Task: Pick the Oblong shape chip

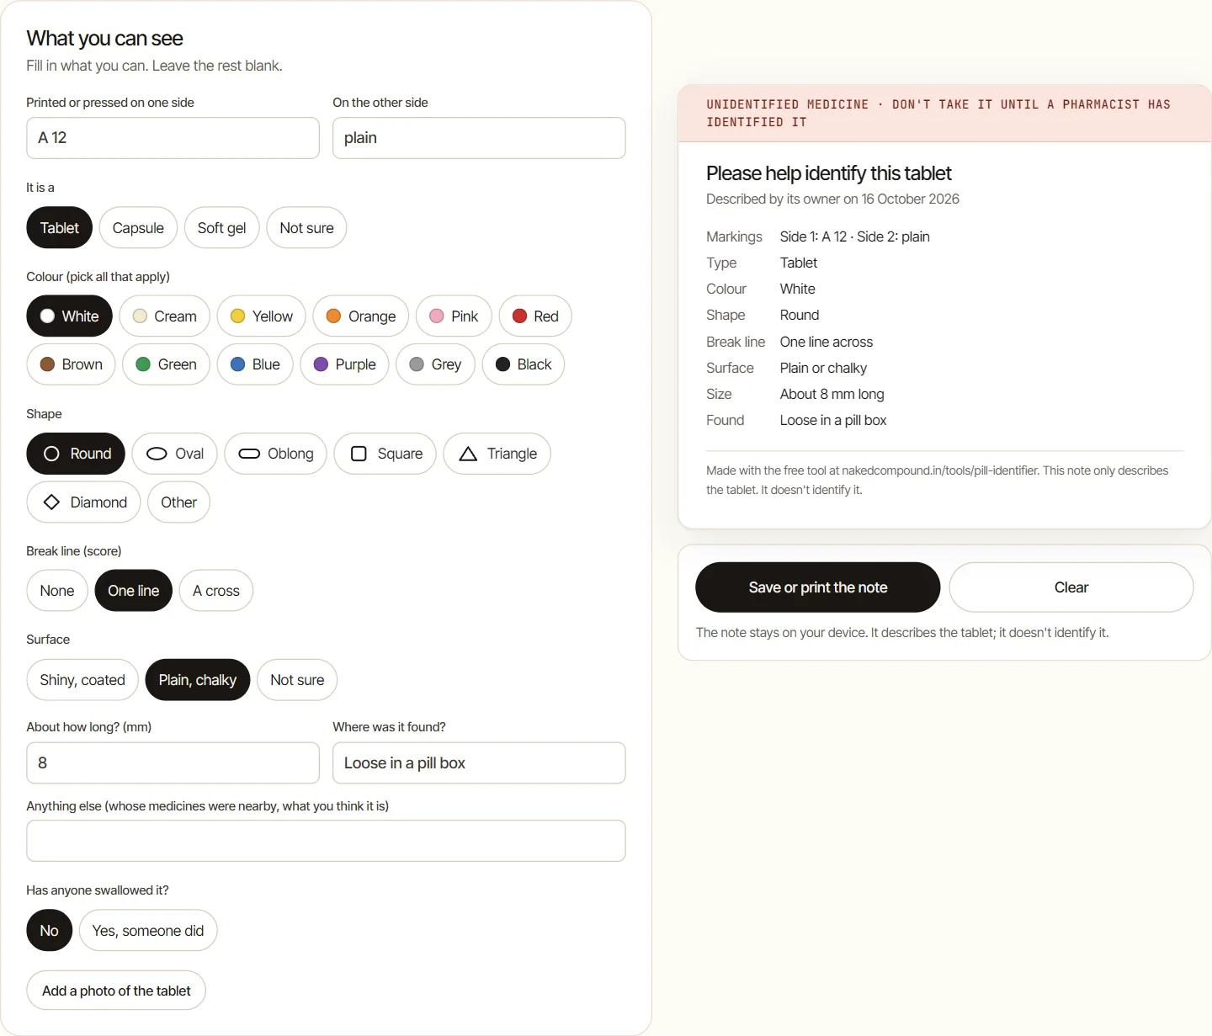Action: [x=275, y=454]
